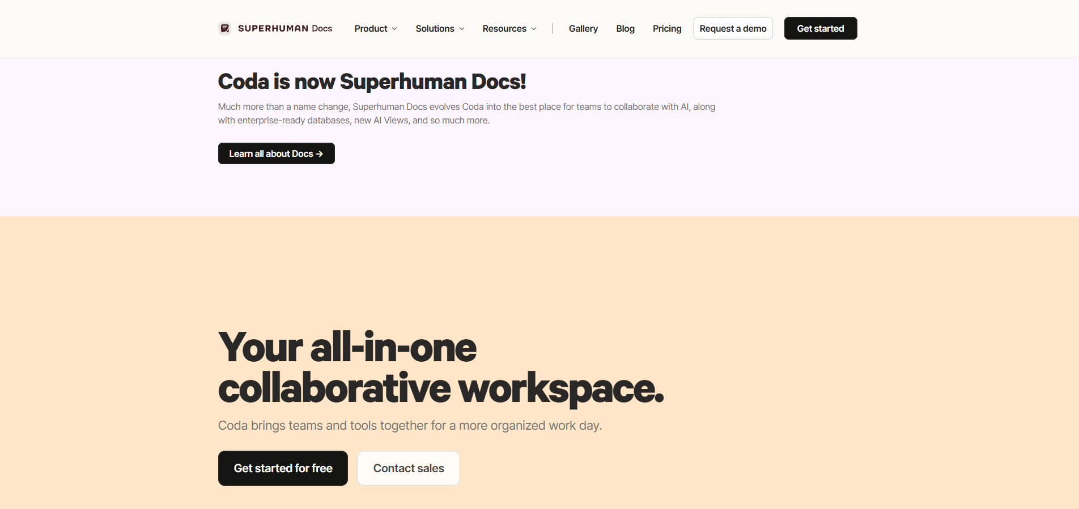Go to the Gallery page

tap(583, 28)
